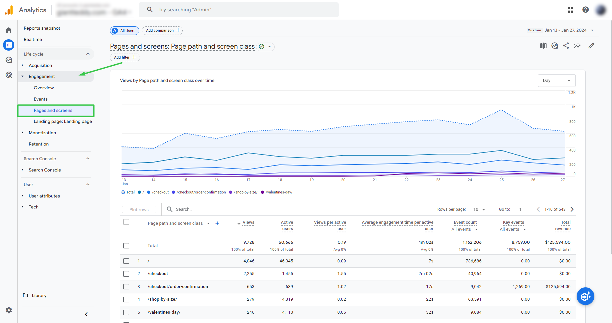The width and height of the screenshot is (612, 323).
Task: Tick the checkbox for /valentines-day/ row
Action: pos(126,312)
